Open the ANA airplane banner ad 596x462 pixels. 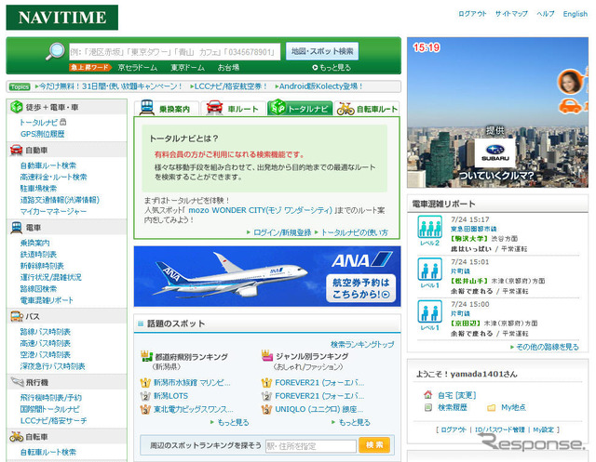point(267,276)
